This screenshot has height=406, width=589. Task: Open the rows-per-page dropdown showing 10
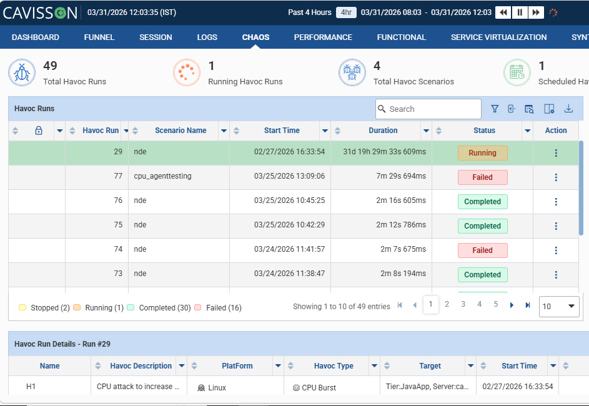[x=559, y=307]
